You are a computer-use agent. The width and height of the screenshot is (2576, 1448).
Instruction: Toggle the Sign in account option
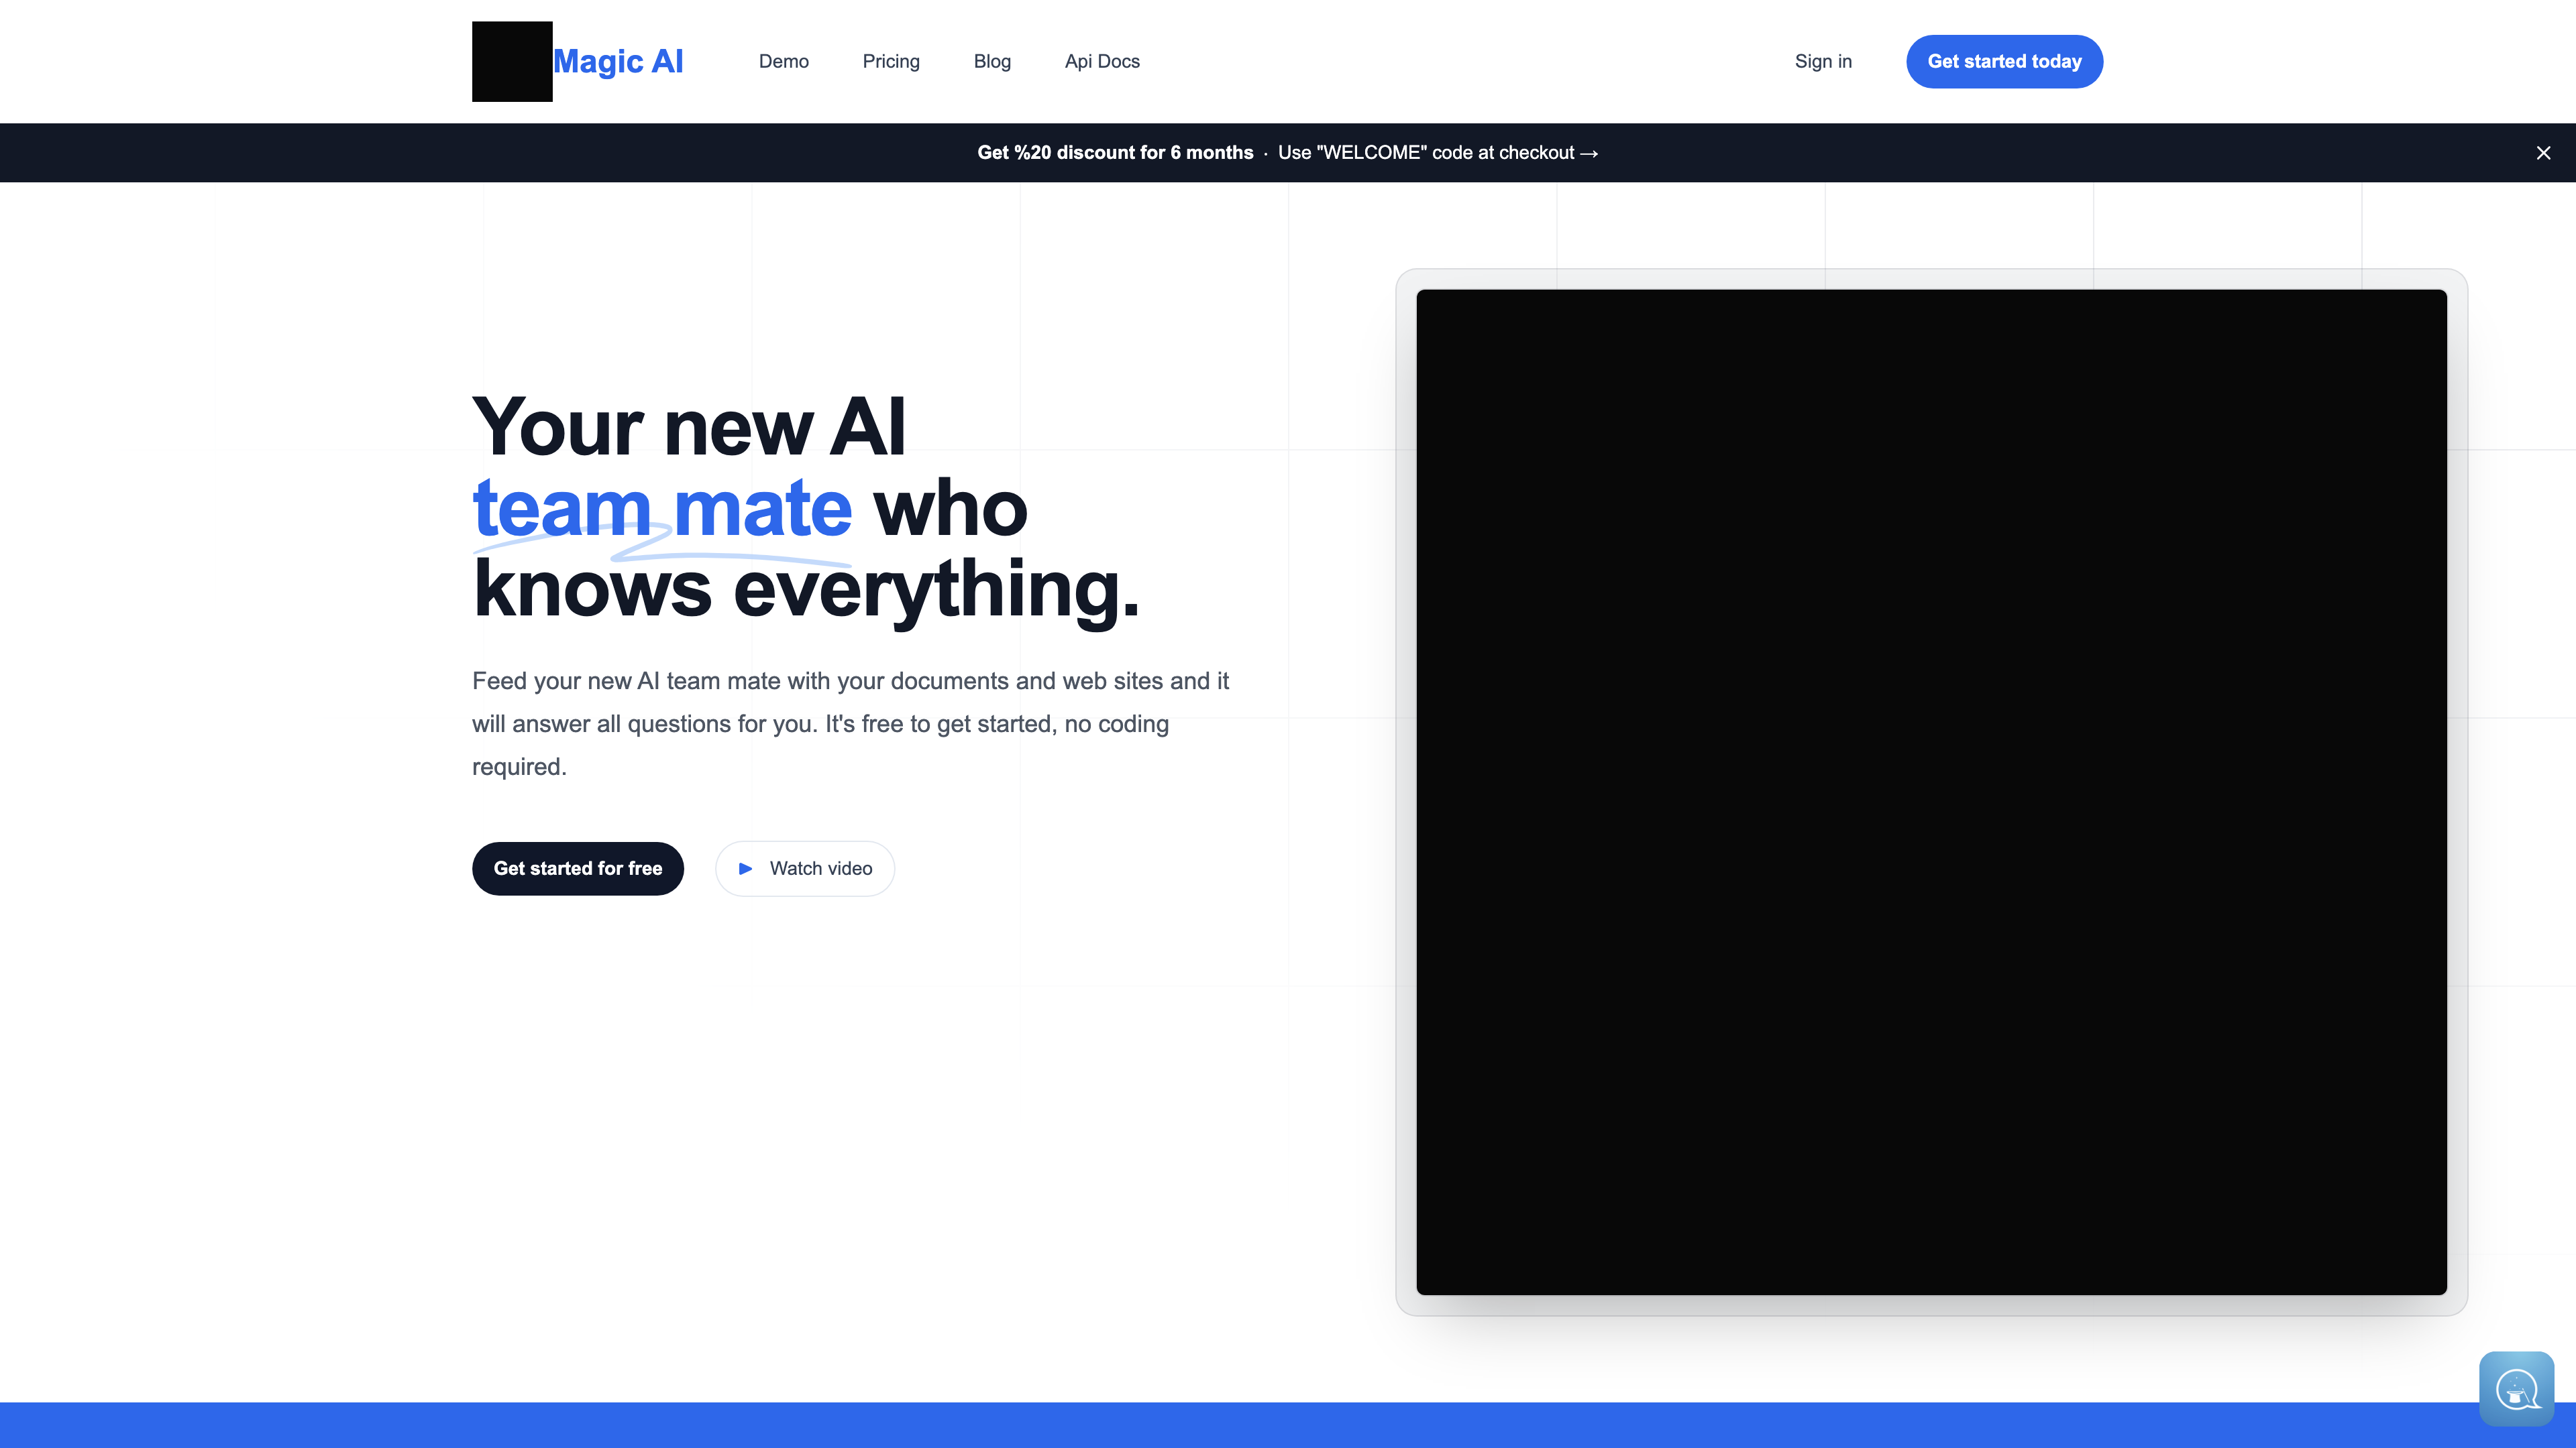1822,60
